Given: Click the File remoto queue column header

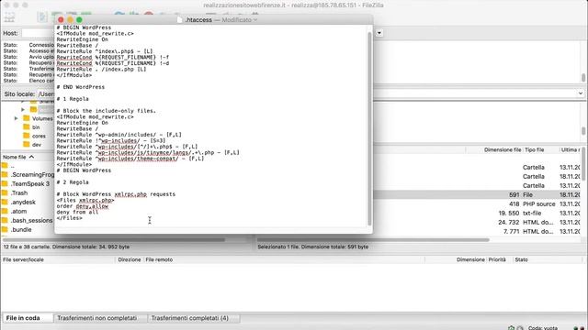Looking at the screenshot, I should point(159,259).
